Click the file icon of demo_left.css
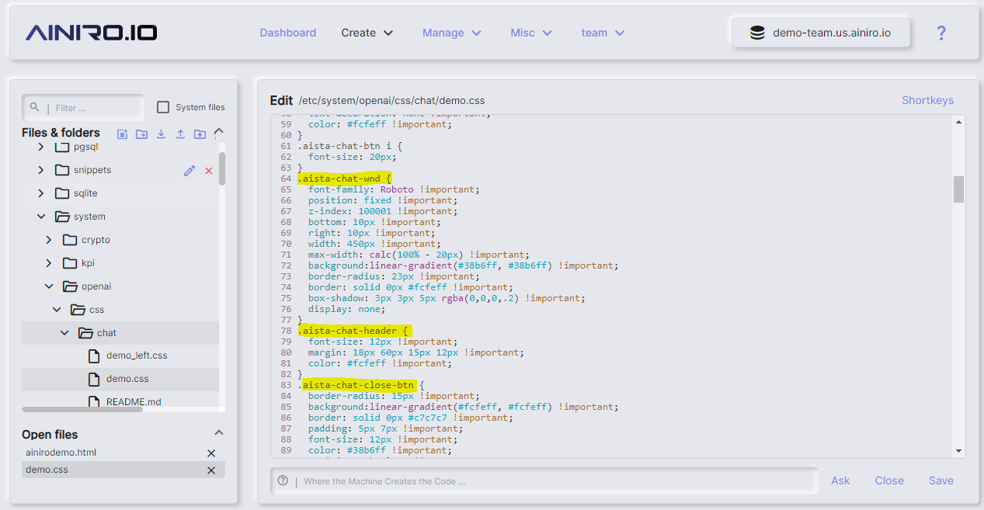 click(x=93, y=356)
